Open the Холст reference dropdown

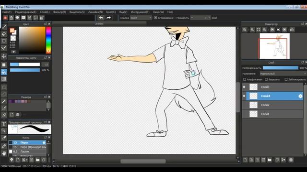pyautogui.click(x=141, y=18)
